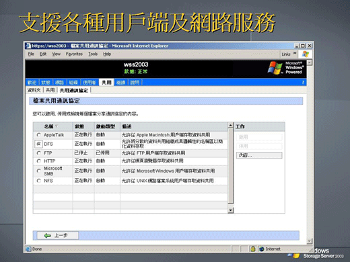Select the FTP protocol radio button
Screen dimensions: 350x262
coord(39,153)
